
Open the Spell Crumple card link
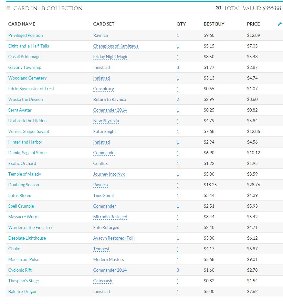pyautogui.click(x=21, y=206)
